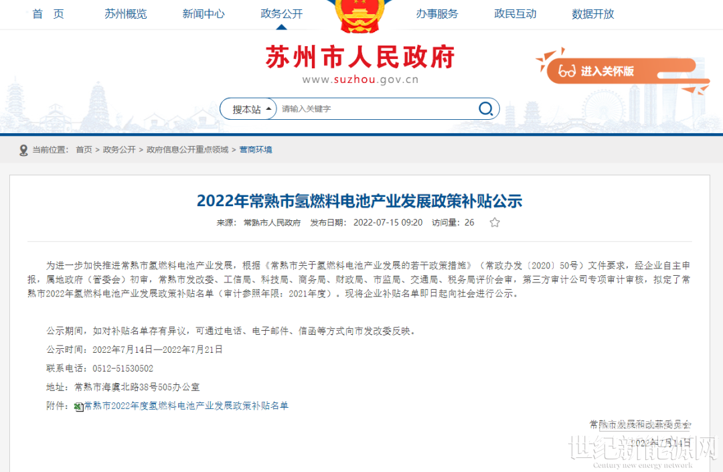Screen dimensions: 723x472
Task: Open the 数据开放 menu item
Action: [x=592, y=14]
